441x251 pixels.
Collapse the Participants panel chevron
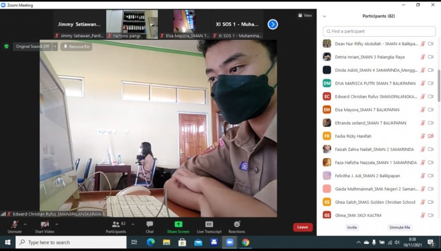(324, 16)
